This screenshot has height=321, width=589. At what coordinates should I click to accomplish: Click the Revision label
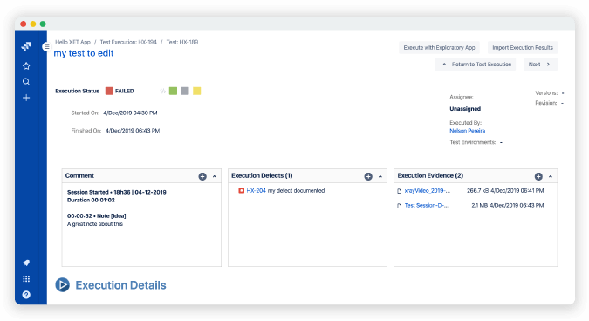click(545, 103)
